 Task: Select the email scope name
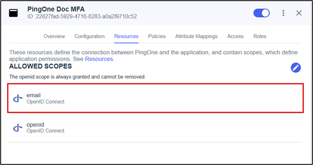click(34, 95)
